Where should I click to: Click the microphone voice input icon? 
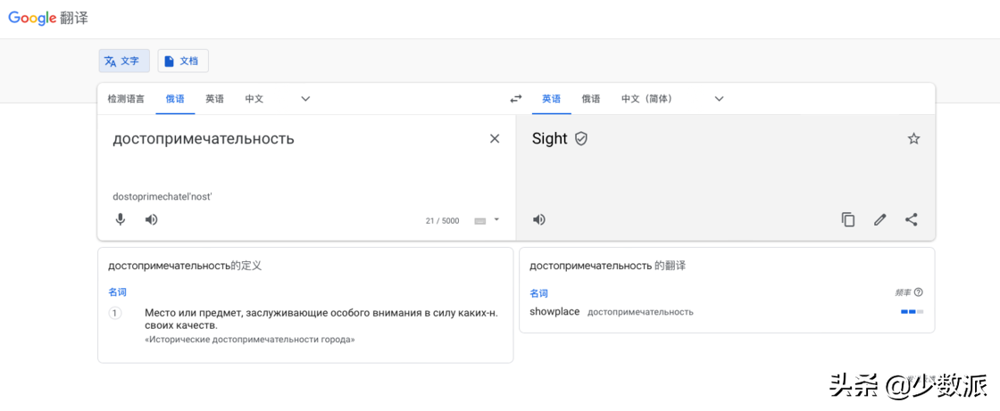[121, 219]
